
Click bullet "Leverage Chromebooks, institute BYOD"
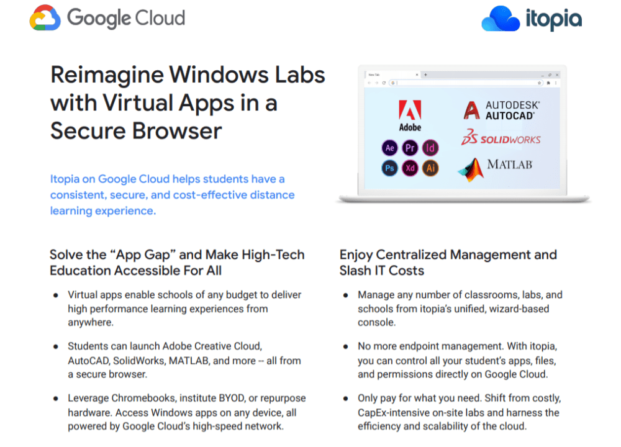(186, 412)
